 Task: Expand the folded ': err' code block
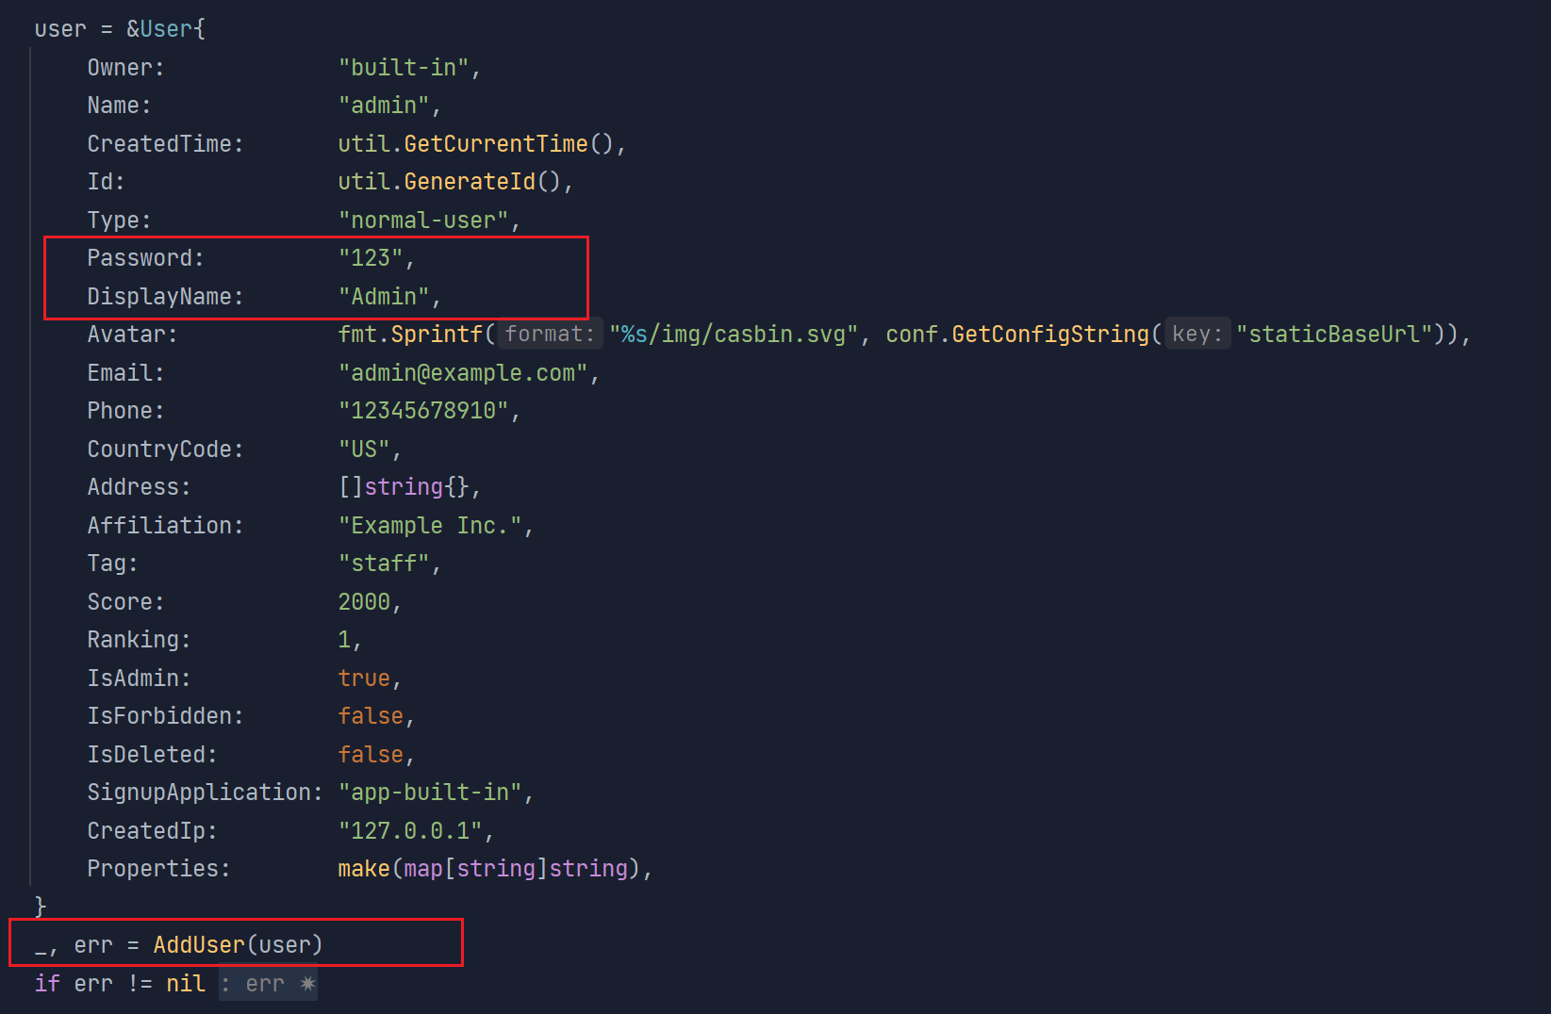tap(268, 984)
